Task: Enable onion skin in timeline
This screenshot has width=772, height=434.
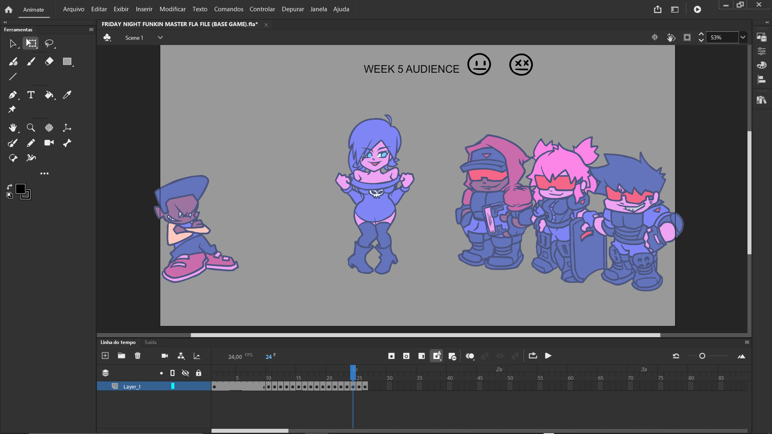Action: (470, 356)
